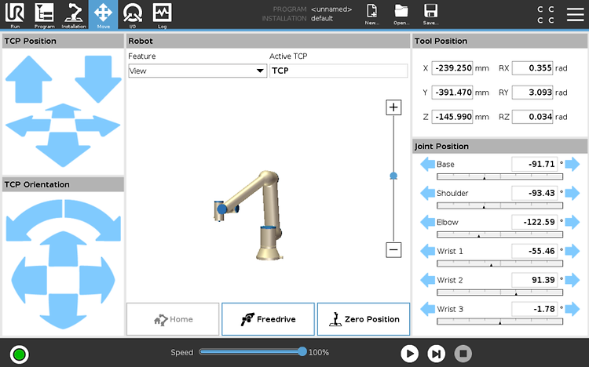Click the green robot status indicator

pos(19,354)
